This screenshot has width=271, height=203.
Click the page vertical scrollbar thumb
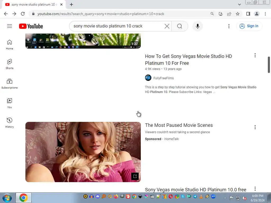click(x=269, y=64)
